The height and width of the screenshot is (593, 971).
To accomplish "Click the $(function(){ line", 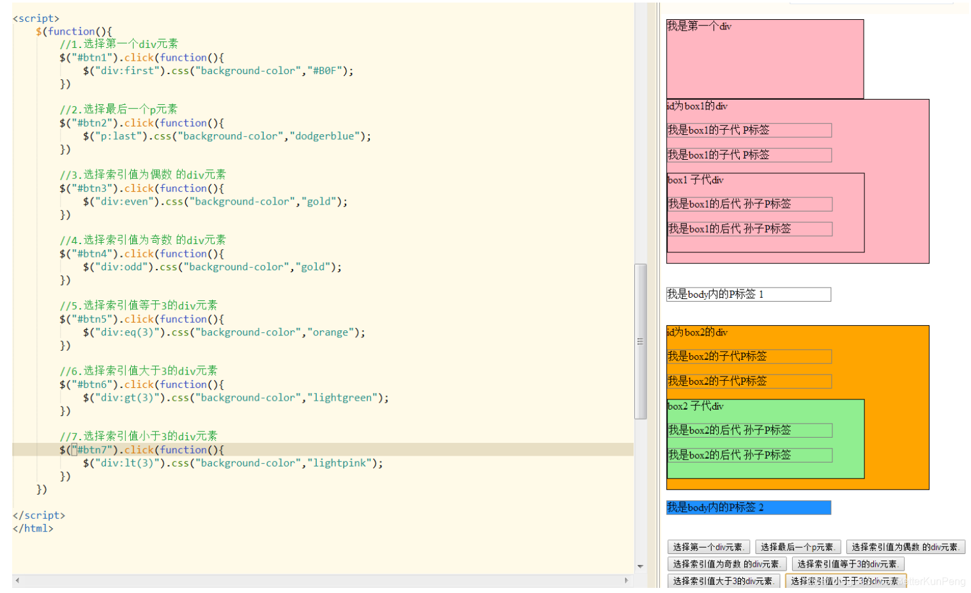I will (x=74, y=31).
